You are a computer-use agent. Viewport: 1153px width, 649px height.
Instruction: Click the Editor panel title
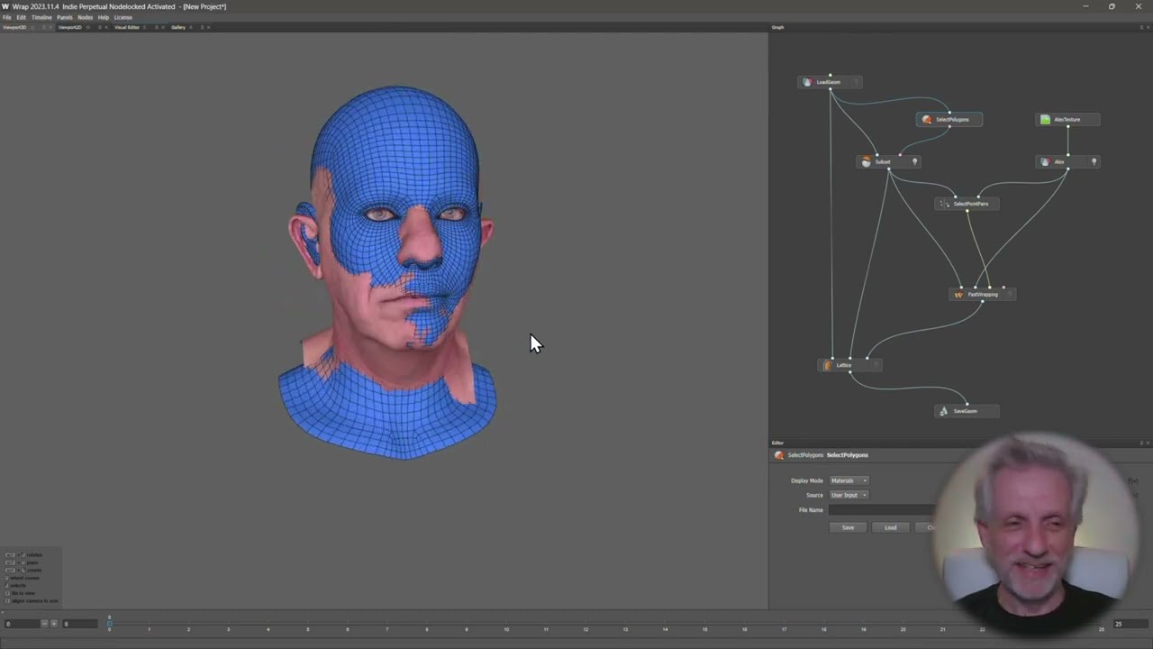point(777,443)
